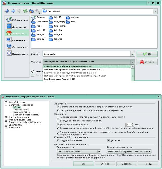Reload the current folder listing

25,11
